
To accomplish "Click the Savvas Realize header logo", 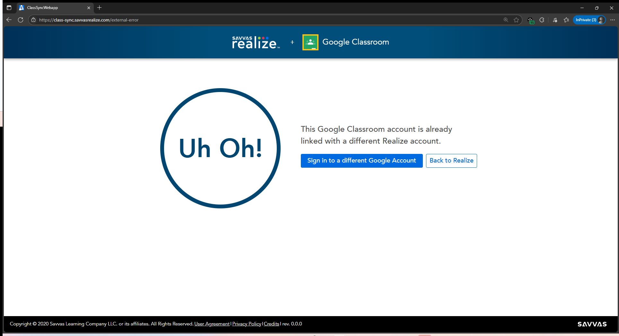I will pos(255,42).
